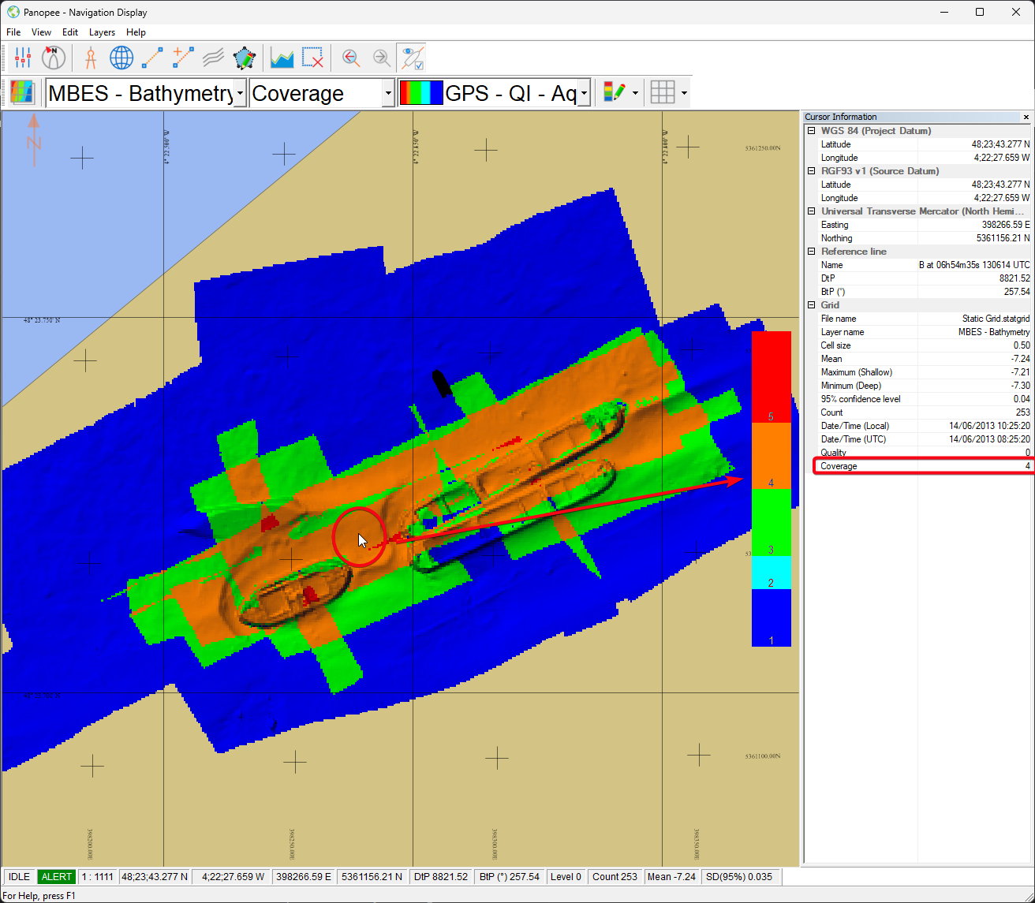1035x903 pixels.
Task: Open the settings sliders tool
Action: click(23, 58)
